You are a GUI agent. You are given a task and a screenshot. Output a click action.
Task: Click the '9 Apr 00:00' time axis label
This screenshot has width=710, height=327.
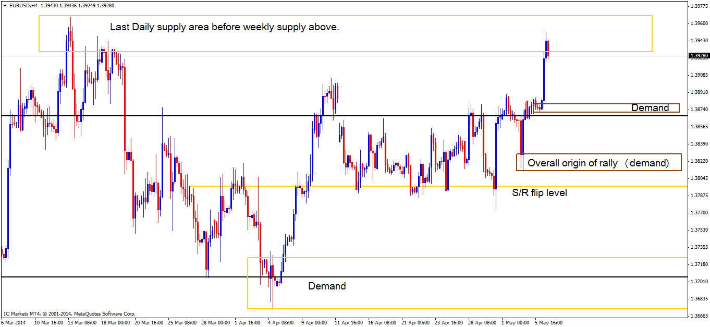pos(314,322)
